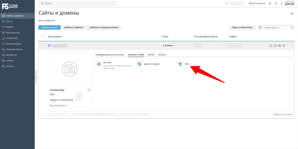Screen dimensions: 298x149
Task: Switch to the Почта domain tab
Action: [151, 55]
